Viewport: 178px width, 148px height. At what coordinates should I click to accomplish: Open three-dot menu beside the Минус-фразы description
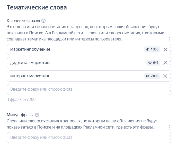coord(169,127)
